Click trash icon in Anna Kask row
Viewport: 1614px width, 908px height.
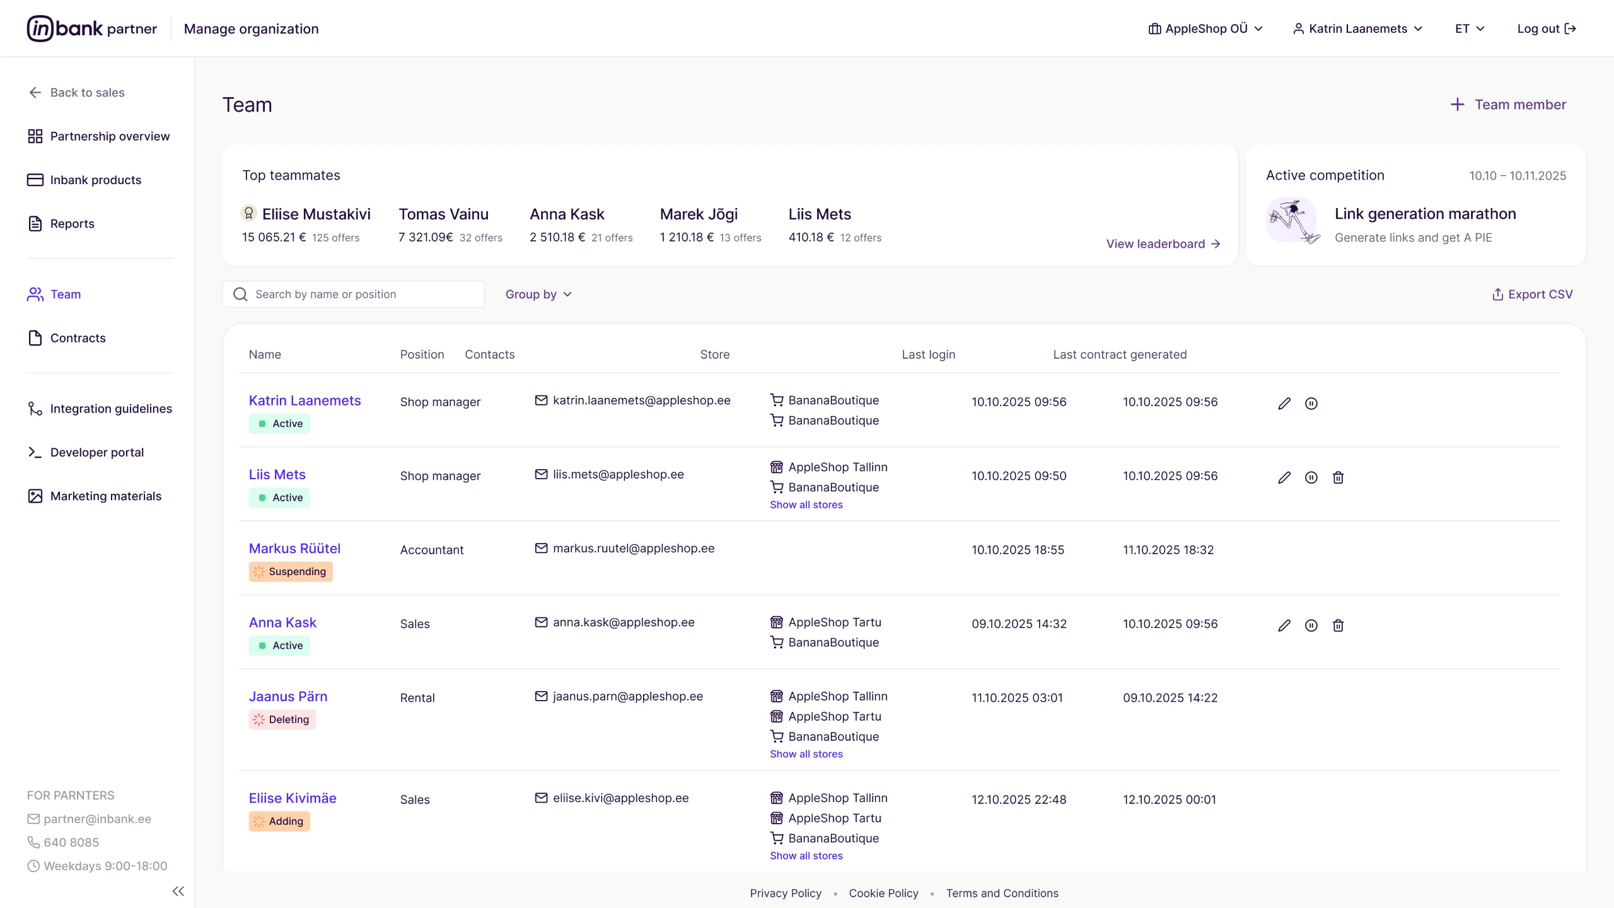[1338, 626]
